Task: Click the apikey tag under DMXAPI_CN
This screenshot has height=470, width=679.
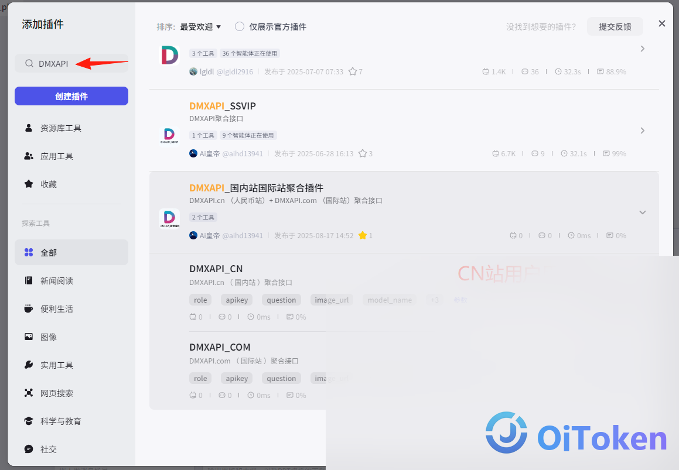Action: [237, 300]
